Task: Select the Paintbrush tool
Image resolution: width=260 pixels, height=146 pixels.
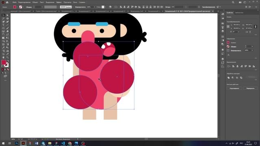Action: [7, 28]
